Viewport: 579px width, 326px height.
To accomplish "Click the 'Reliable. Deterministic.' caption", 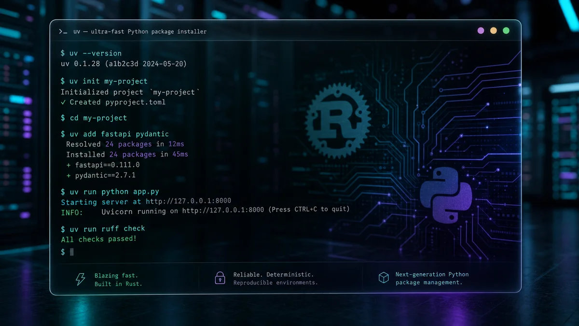I will coord(274,274).
